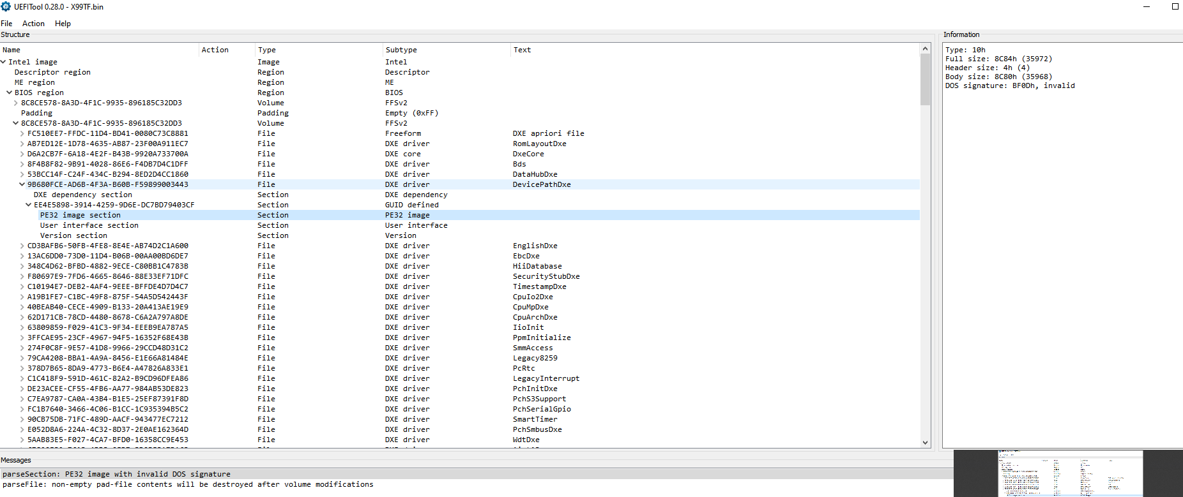Select the Descriptor region row

[460, 72]
